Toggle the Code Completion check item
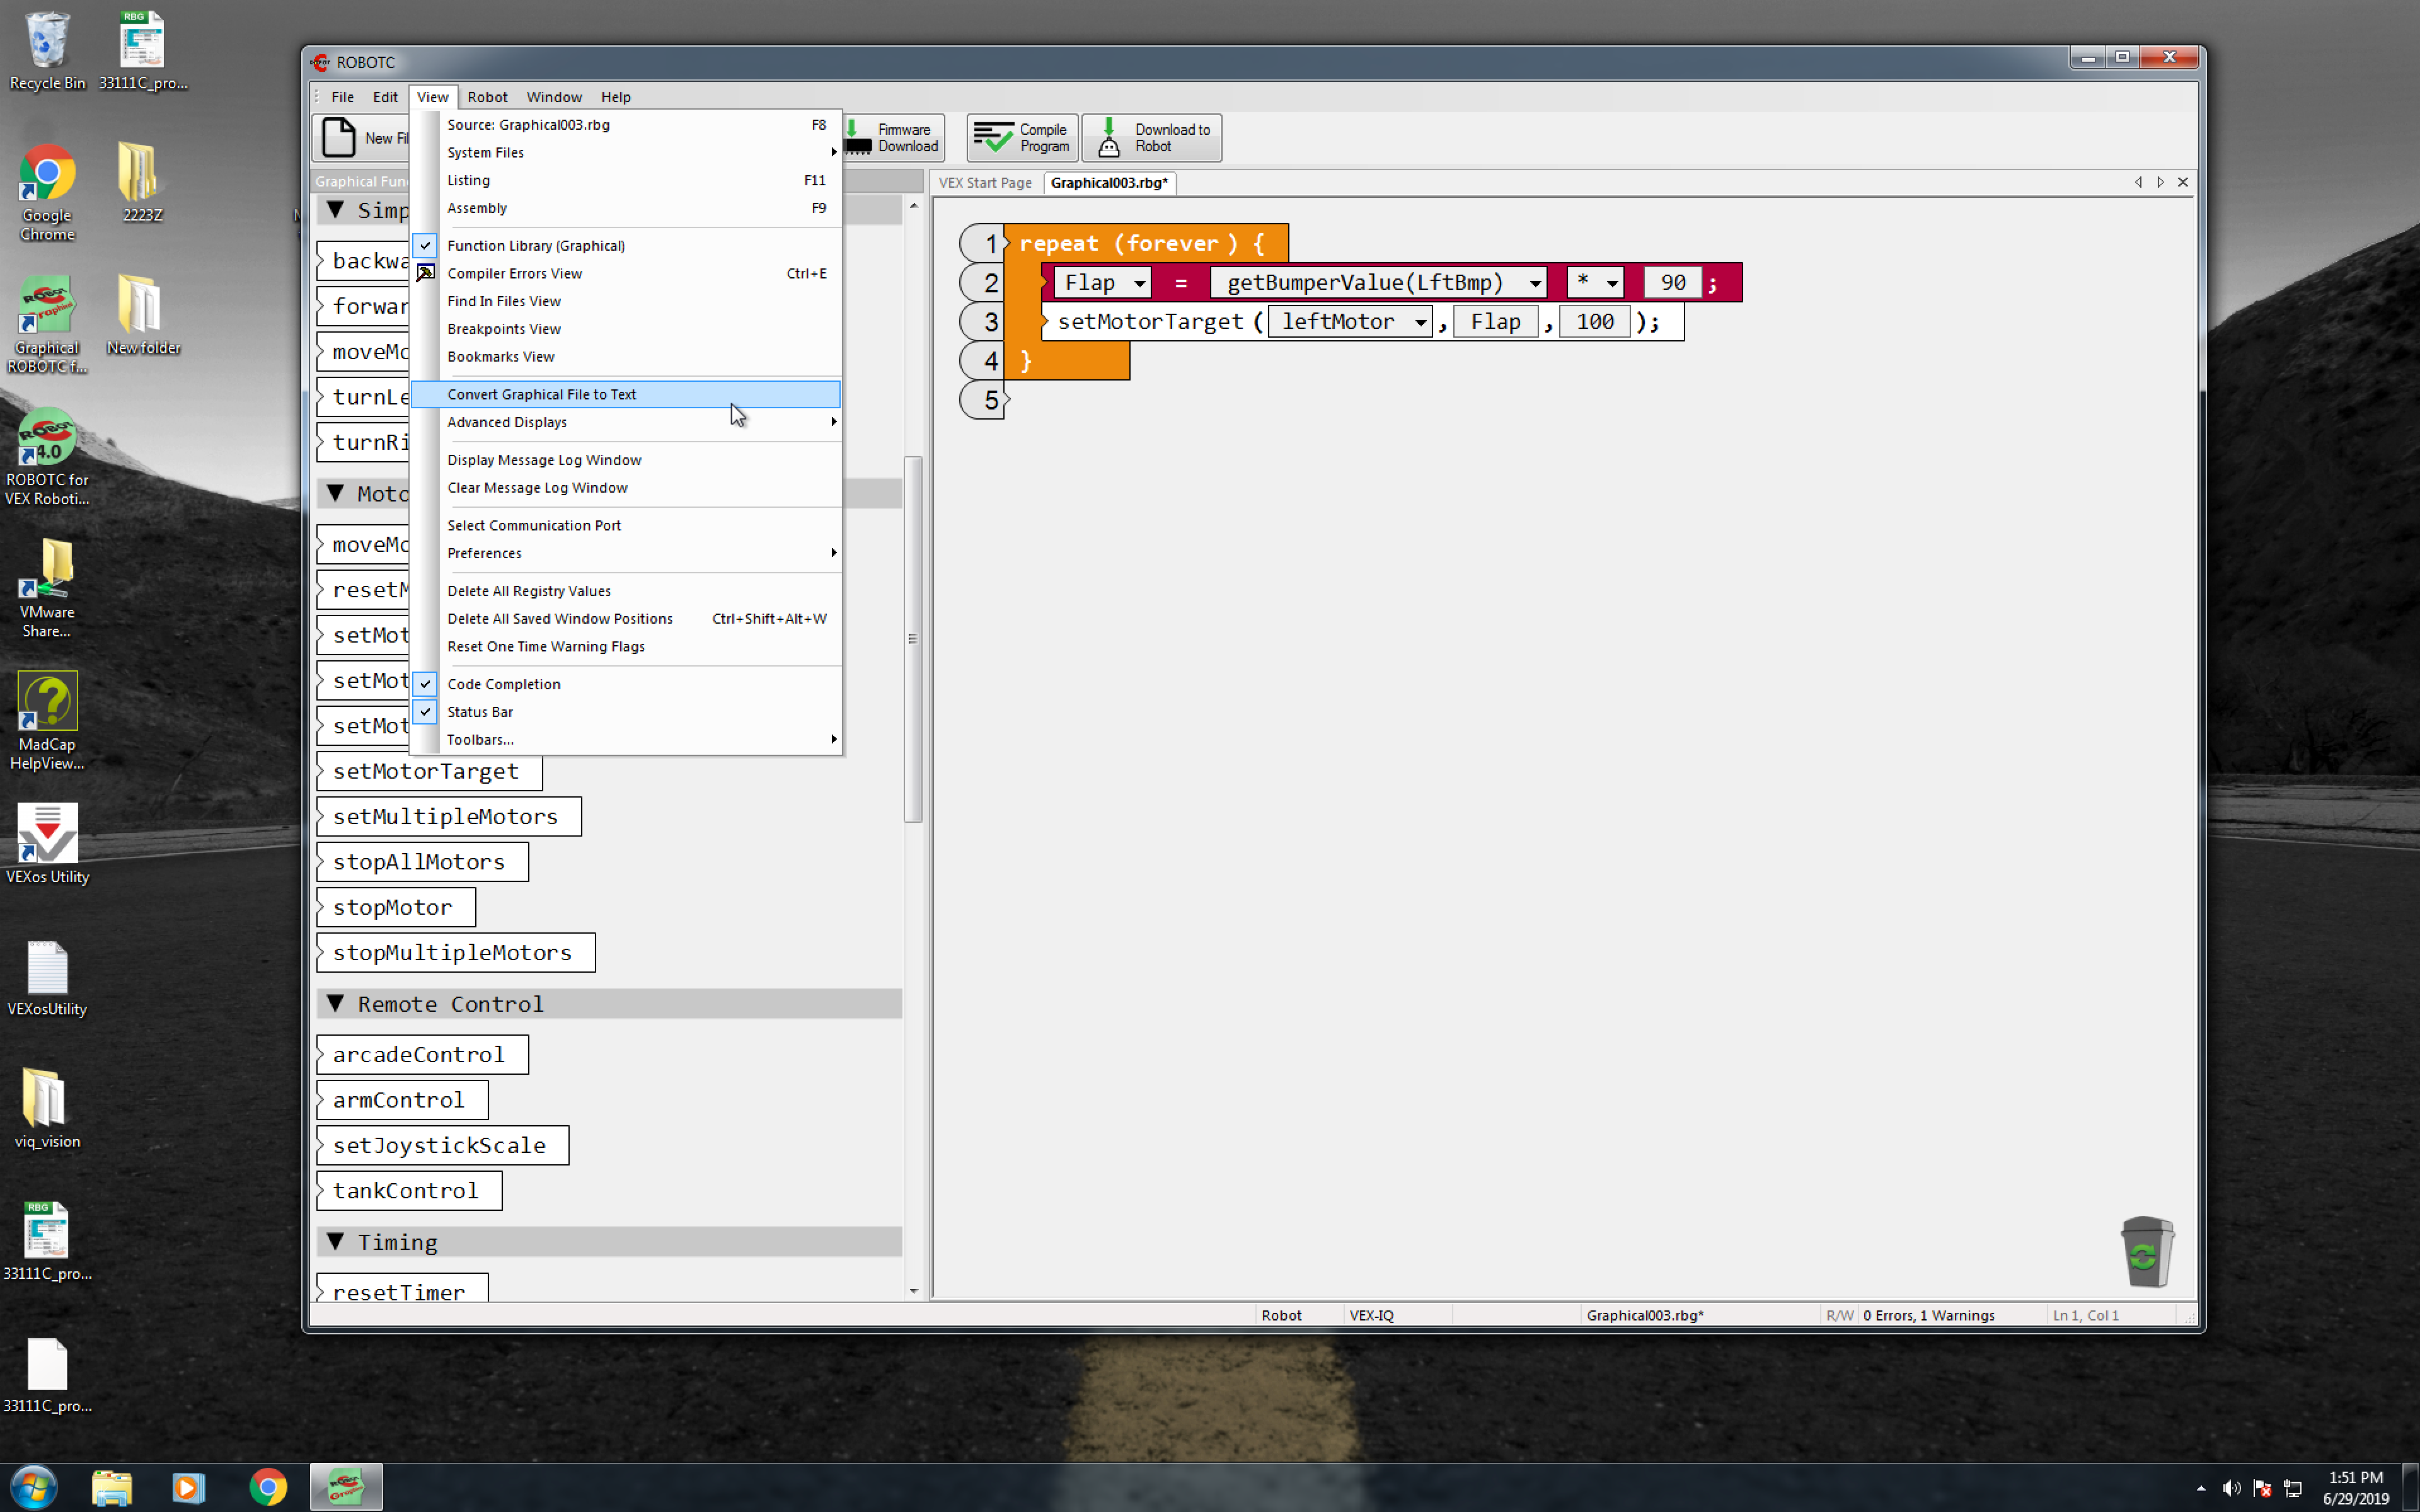The width and height of the screenshot is (2420, 1512). [x=625, y=684]
